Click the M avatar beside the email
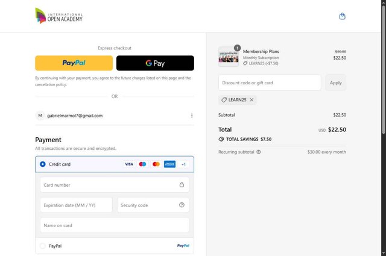Image resolution: width=386 pixels, height=256 pixels. 40,116
